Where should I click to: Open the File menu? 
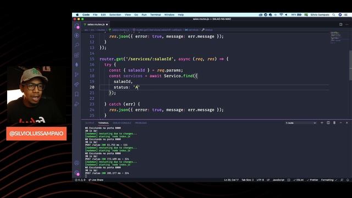click(x=95, y=15)
